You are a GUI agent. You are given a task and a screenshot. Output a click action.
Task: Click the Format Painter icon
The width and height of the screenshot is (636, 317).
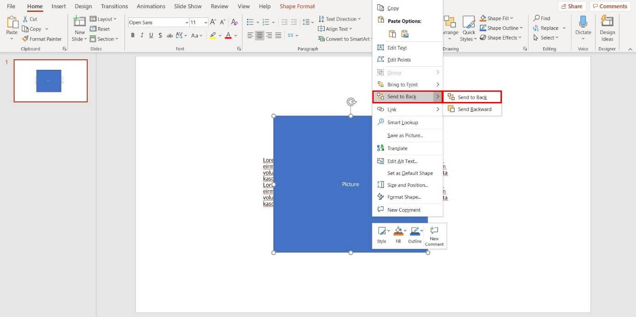[26, 39]
